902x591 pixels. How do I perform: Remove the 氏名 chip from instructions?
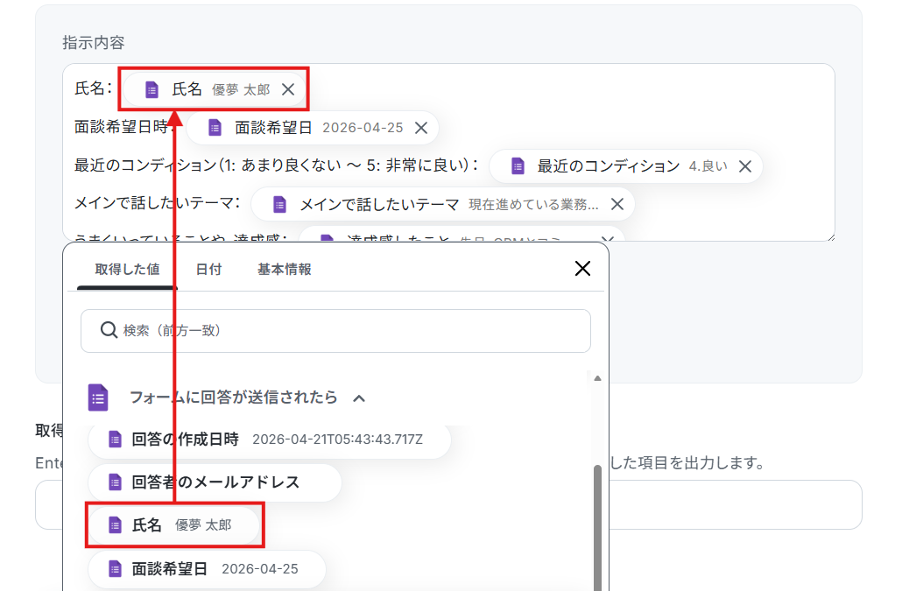(288, 89)
